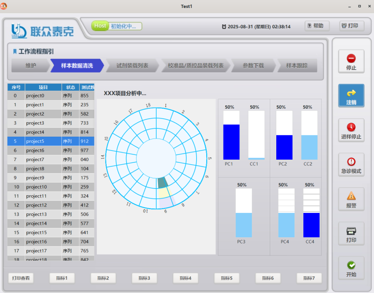Switch to the 参数下载 step
The height and width of the screenshot is (293, 374).
point(253,66)
